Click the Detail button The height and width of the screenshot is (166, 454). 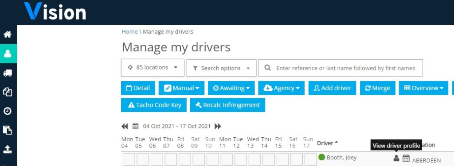tap(138, 88)
